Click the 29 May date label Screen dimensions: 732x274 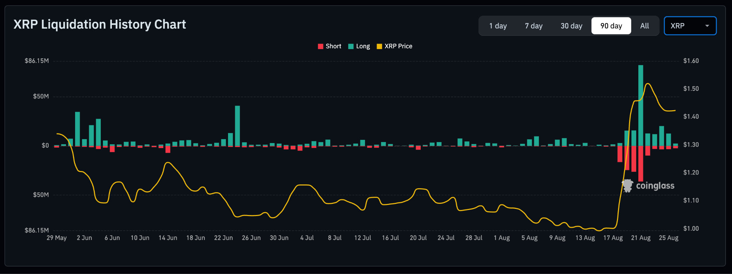click(x=56, y=238)
